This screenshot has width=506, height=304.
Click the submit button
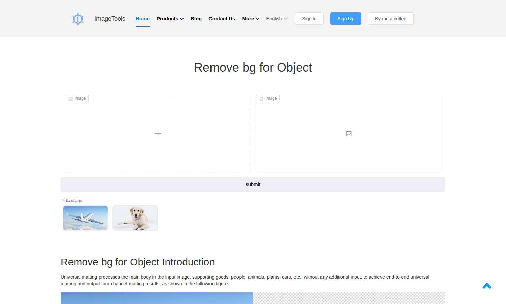253,184
